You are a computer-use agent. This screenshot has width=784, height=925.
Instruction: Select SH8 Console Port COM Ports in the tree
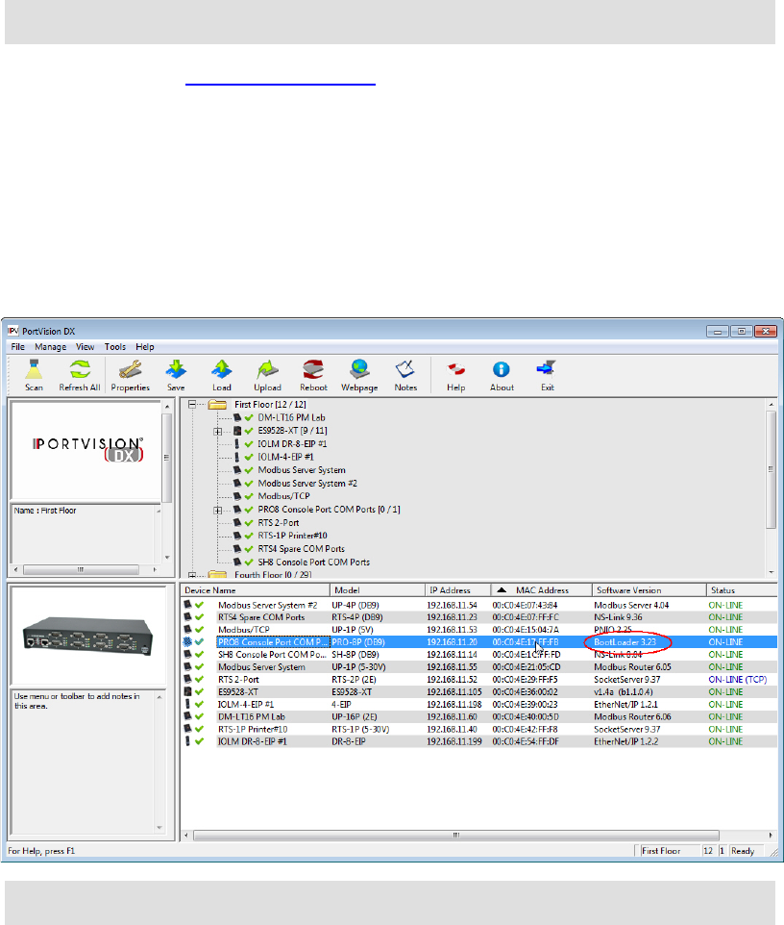point(313,562)
